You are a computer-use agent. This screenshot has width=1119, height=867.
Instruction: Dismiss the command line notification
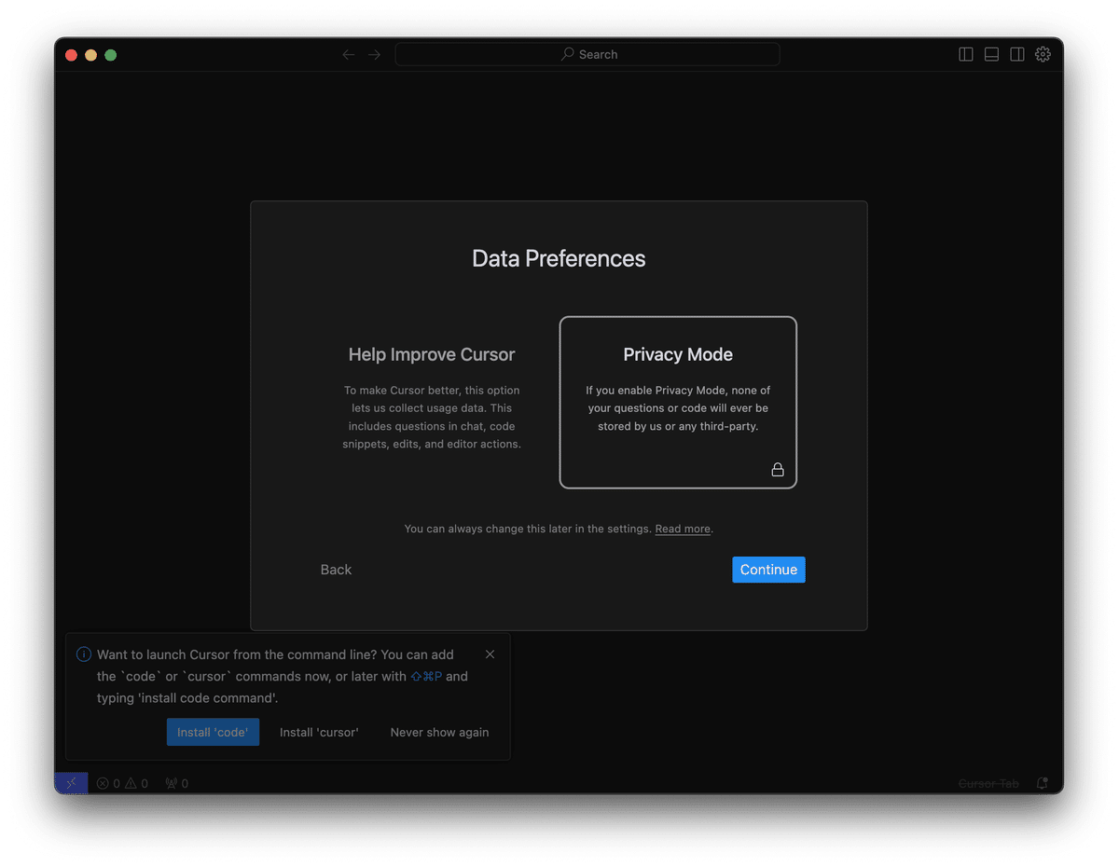coord(490,654)
